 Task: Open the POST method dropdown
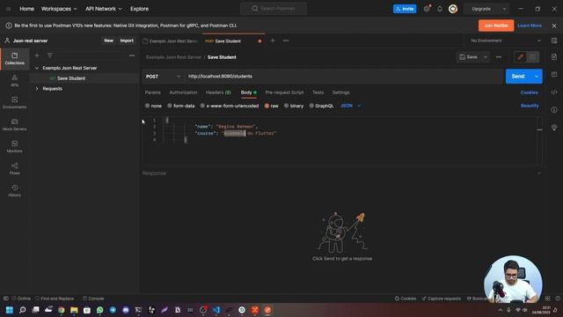tap(163, 77)
